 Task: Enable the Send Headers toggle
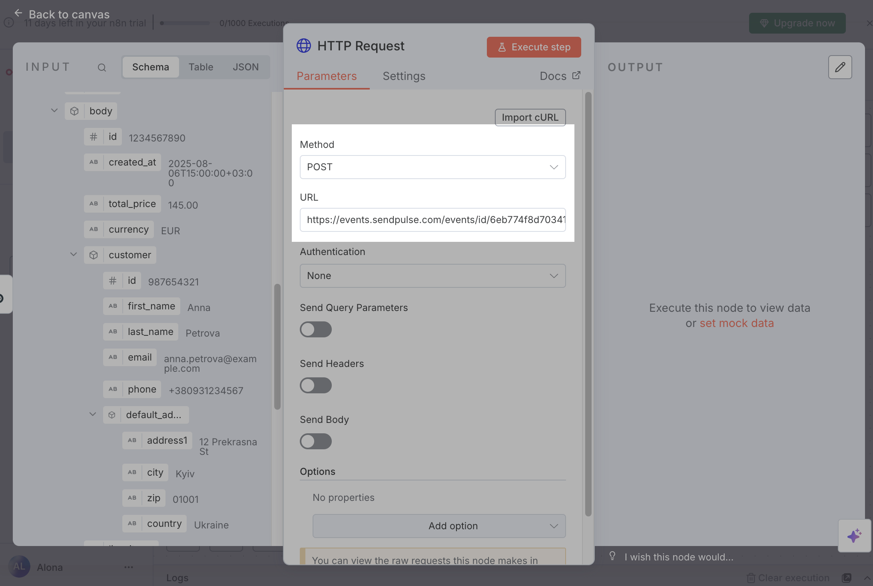316,385
